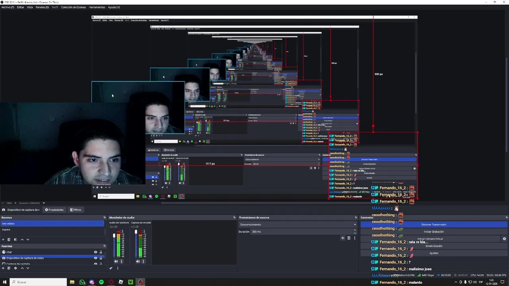Open source properties gear in Fuentes toolbar
The height and width of the screenshot is (286, 509).
[x=16, y=268]
